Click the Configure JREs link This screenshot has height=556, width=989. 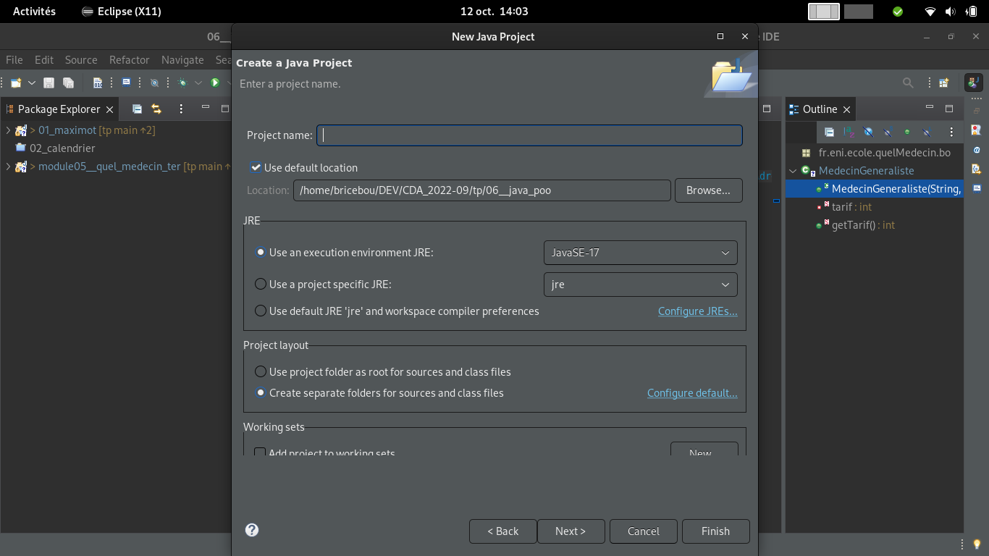pyautogui.click(x=697, y=311)
